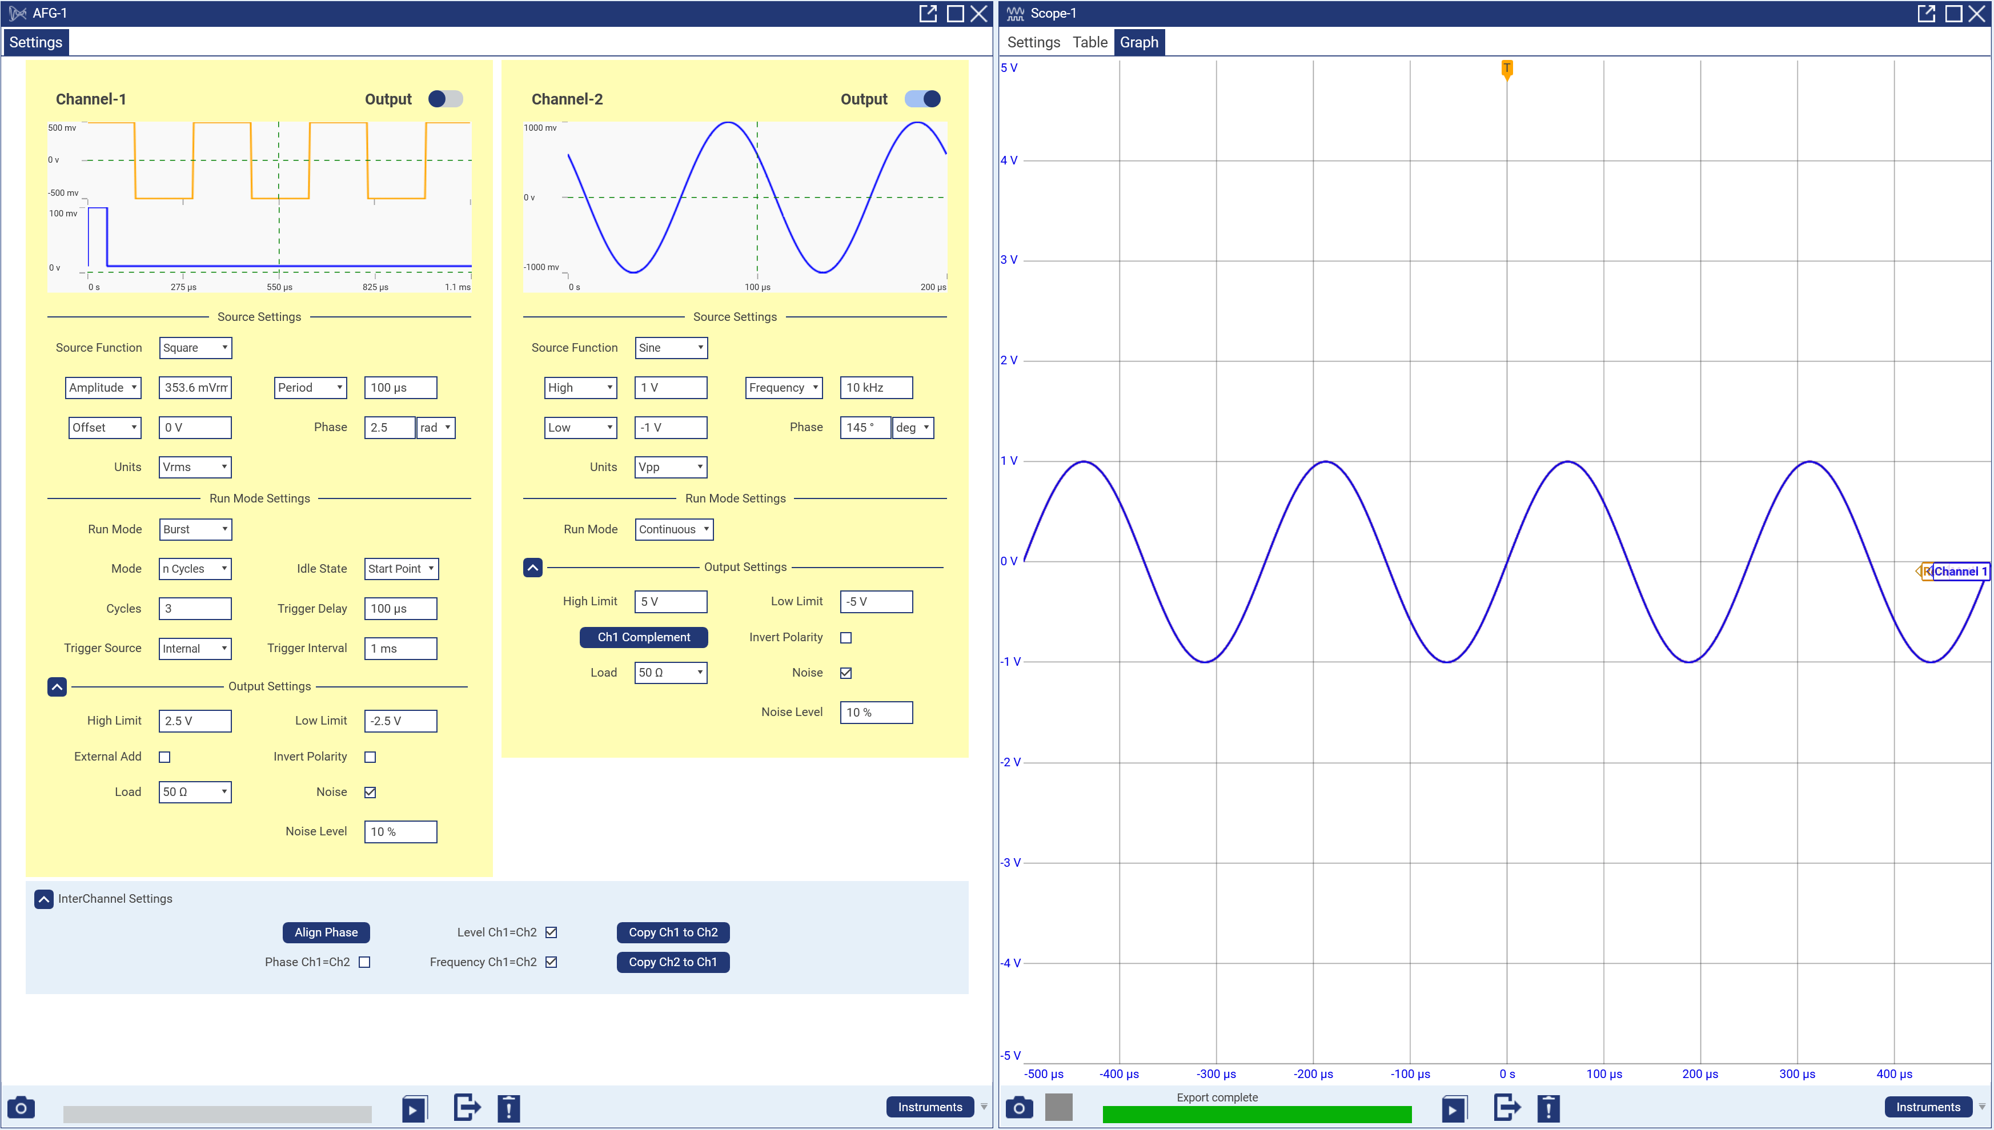Open Channel-1 Run Mode Burst dropdown
This screenshot has height=1130, width=1994.
(x=195, y=529)
